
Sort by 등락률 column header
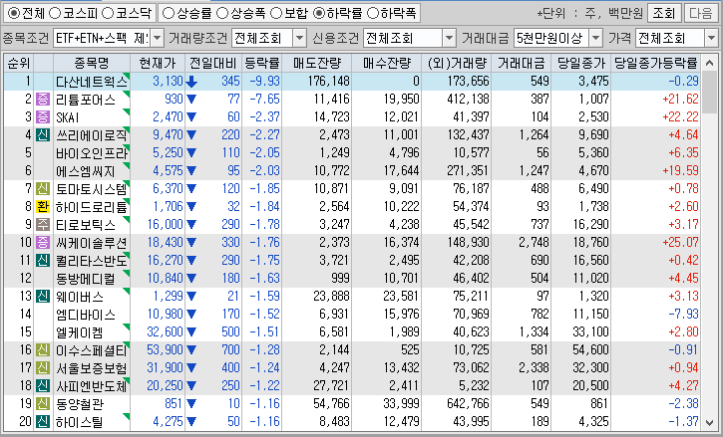pos(261,63)
